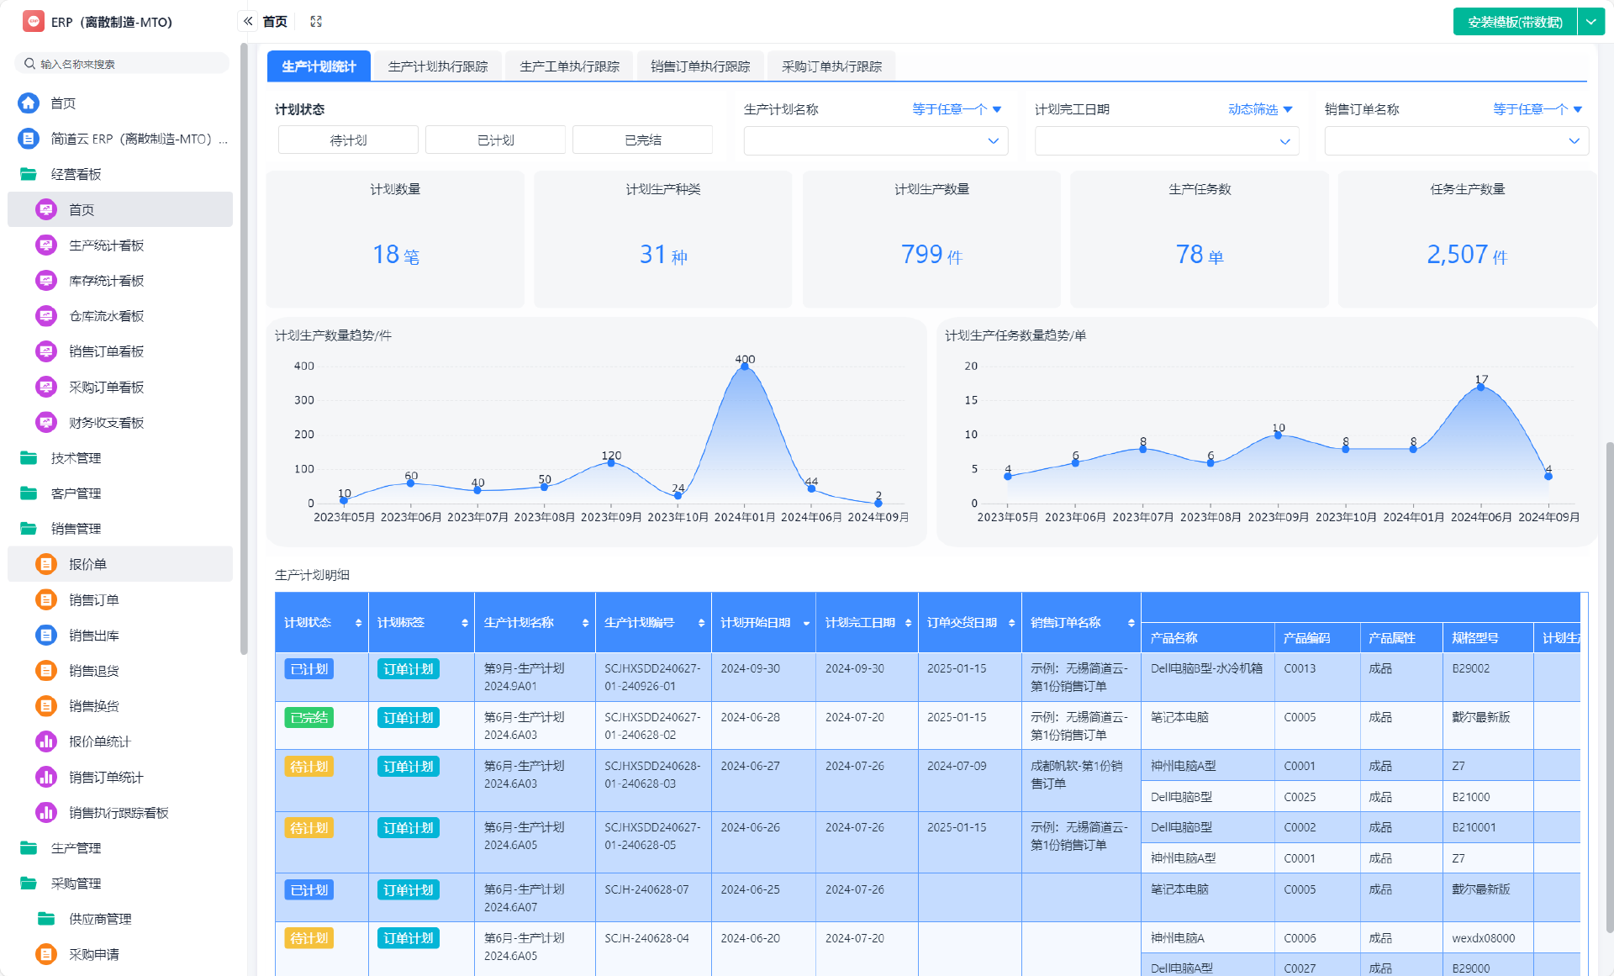
Task: Open the 生产计划名称 dropdown field
Action: point(875,141)
